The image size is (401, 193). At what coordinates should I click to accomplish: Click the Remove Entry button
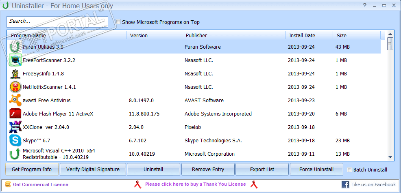208,169
